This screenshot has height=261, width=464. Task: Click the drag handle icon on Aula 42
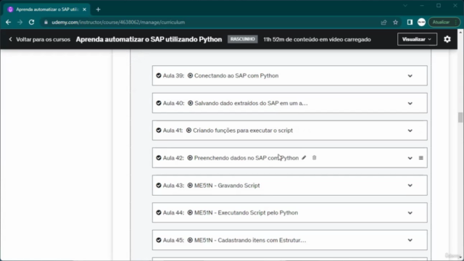(x=420, y=158)
